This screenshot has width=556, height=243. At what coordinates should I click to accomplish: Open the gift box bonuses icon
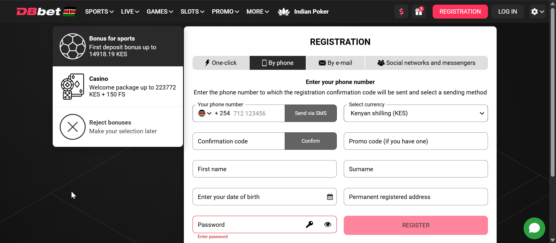tap(419, 12)
